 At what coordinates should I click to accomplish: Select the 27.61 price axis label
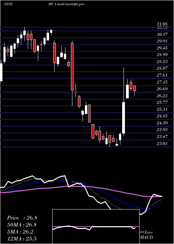(x=162, y=75)
